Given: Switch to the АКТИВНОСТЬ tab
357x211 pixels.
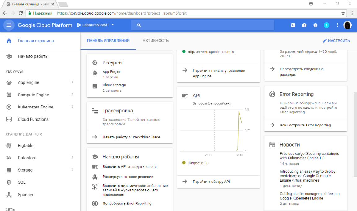Looking at the screenshot, I should coord(156,41).
